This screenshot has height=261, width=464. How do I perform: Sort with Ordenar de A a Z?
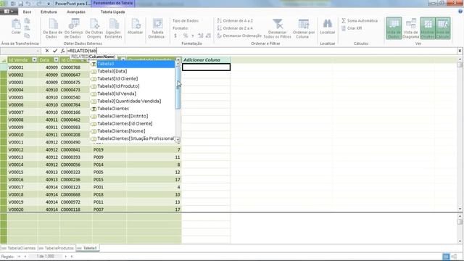235,21
